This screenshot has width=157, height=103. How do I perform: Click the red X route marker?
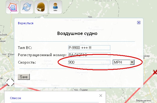pyautogui.click(x=155, y=72)
